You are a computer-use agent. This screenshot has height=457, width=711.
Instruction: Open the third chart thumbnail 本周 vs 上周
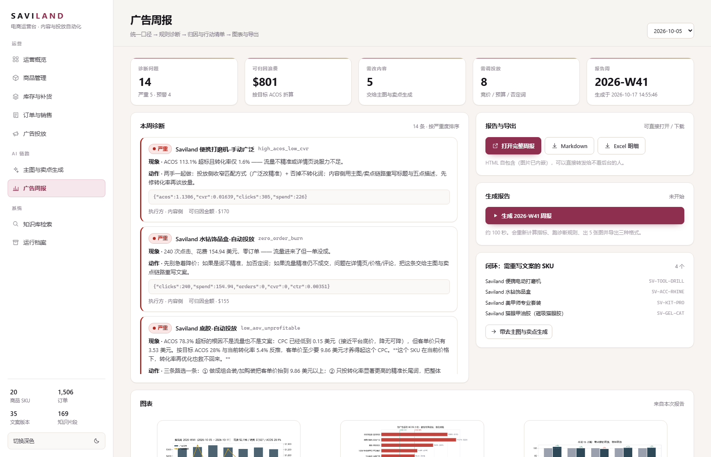coord(595,439)
